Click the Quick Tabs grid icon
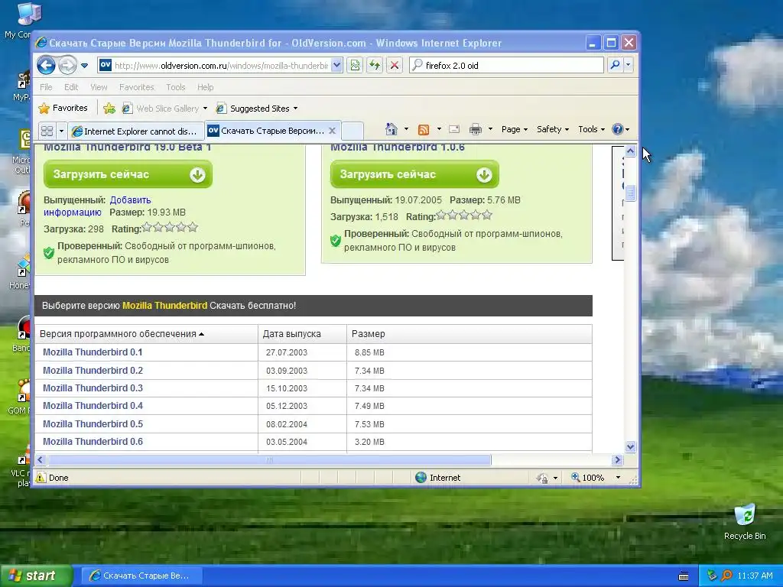The image size is (783, 587). click(47, 131)
